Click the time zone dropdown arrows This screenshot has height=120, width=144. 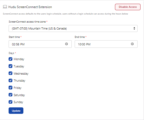pyautogui.click(x=134, y=28)
